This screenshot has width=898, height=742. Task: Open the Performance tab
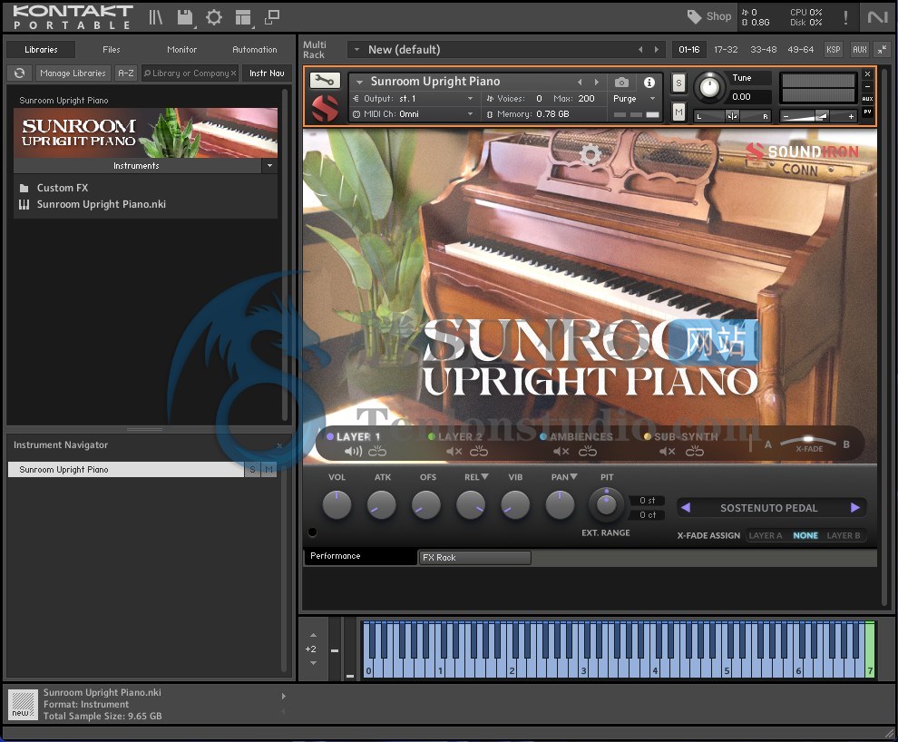[x=360, y=556]
